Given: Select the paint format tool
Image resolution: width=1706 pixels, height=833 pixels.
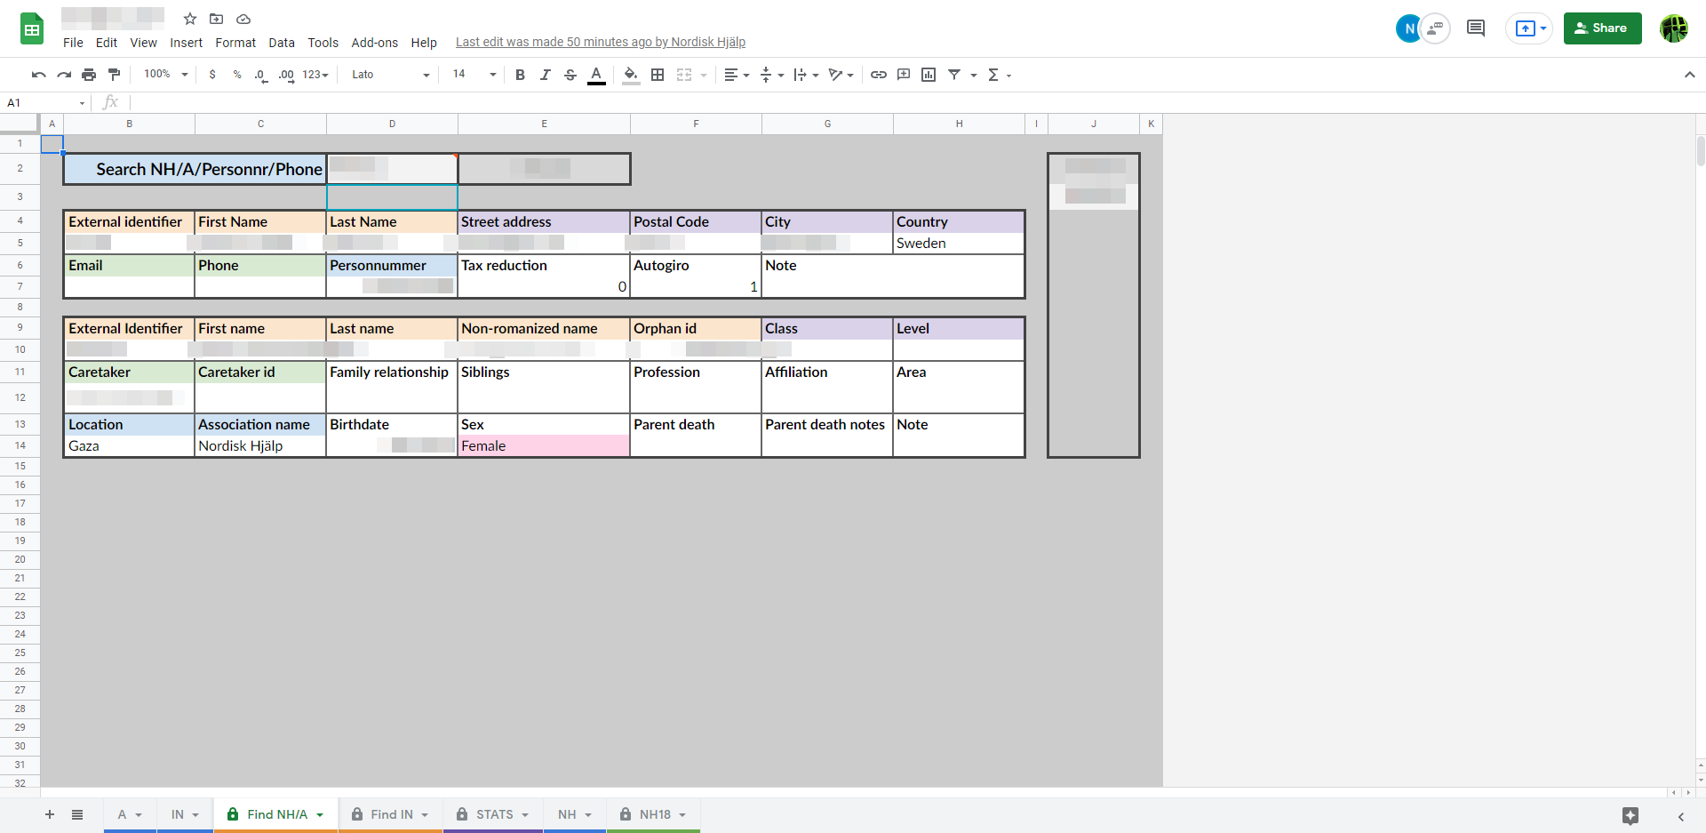Looking at the screenshot, I should click(114, 75).
